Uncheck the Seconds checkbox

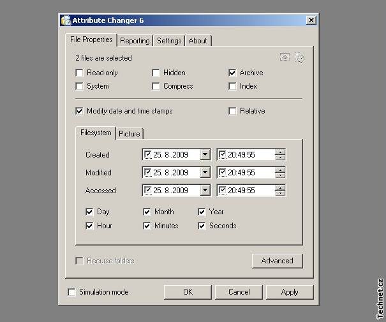coord(202,226)
